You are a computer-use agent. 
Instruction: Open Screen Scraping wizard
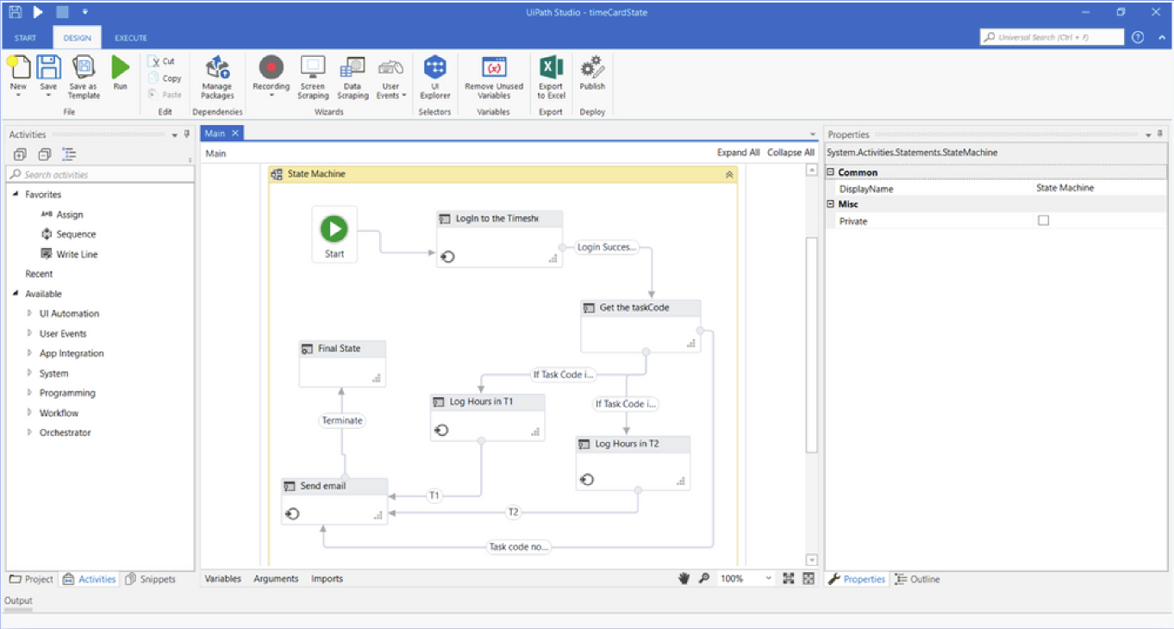point(313,77)
